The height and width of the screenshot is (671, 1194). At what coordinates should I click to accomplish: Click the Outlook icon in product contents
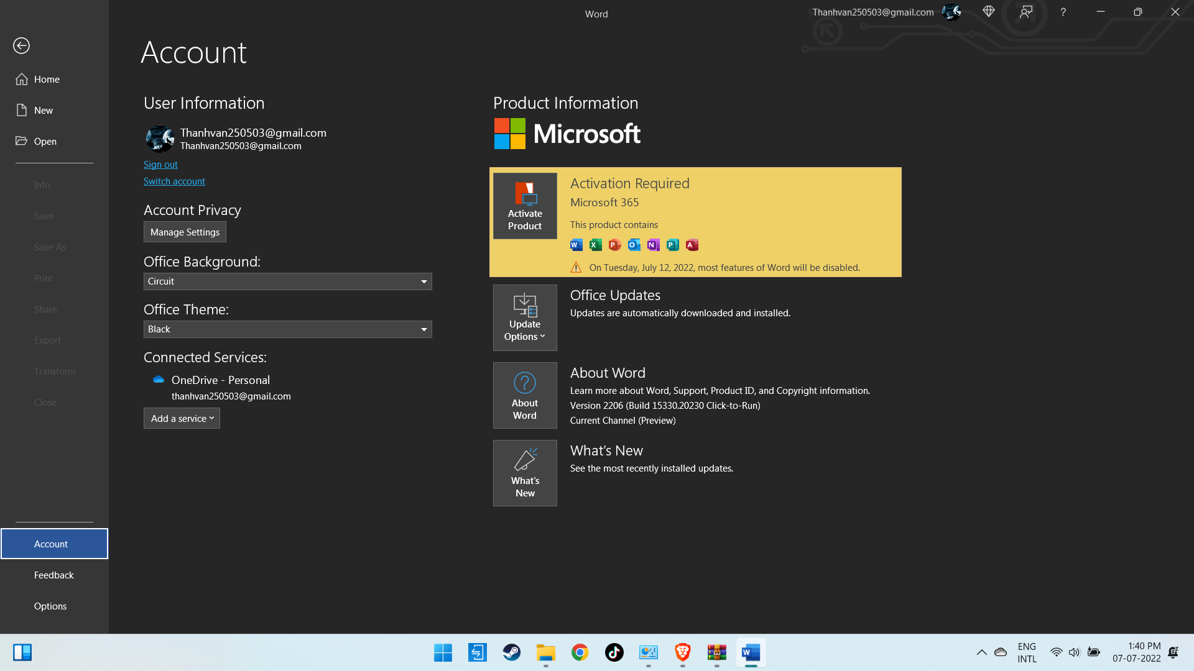tap(634, 245)
